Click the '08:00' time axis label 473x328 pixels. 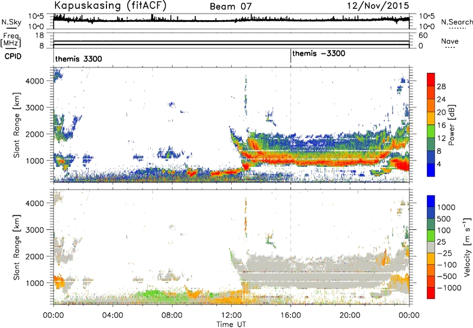(x=171, y=316)
